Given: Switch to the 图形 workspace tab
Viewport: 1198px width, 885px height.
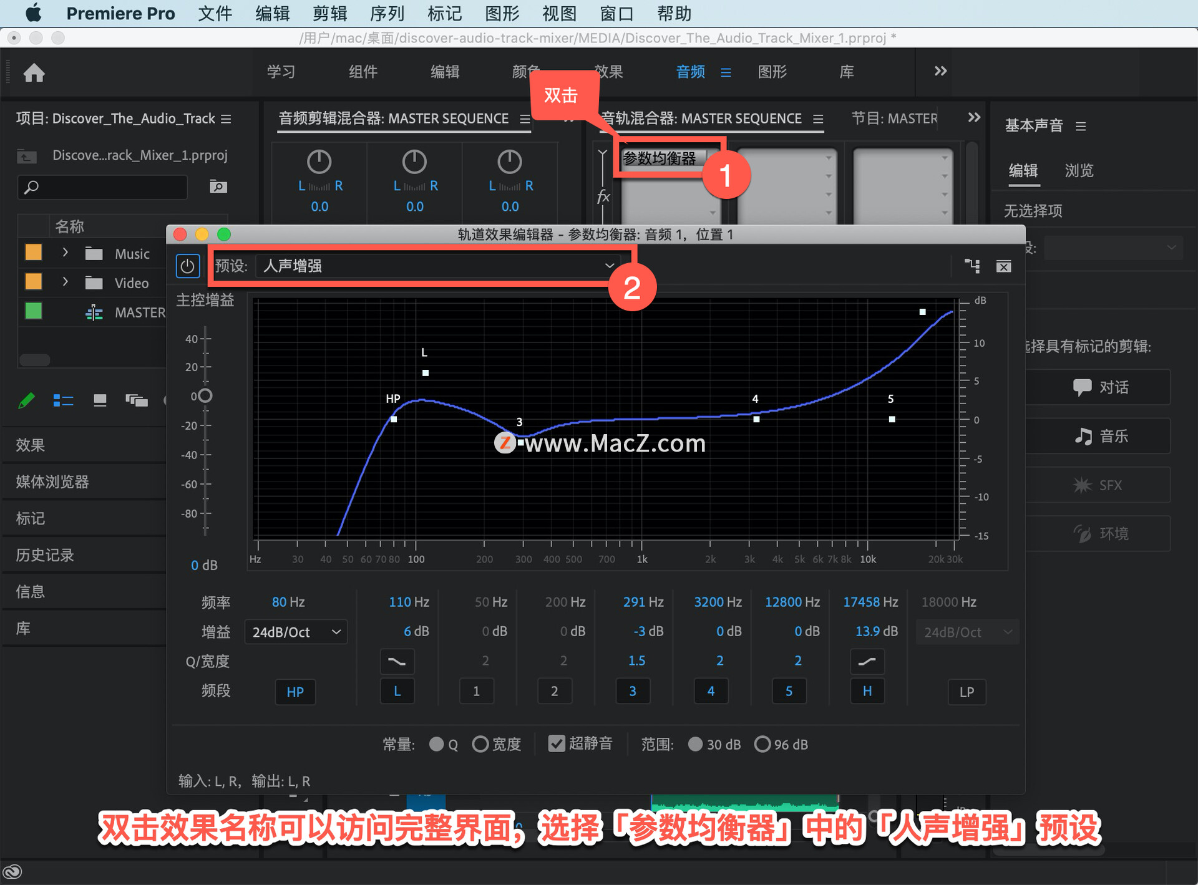Looking at the screenshot, I should tap(772, 72).
